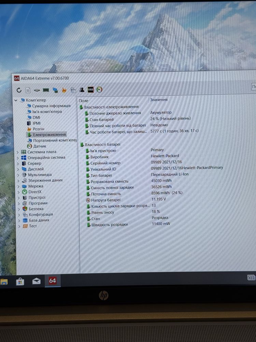Expand the Мережа tree node

(x=18, y=186)
